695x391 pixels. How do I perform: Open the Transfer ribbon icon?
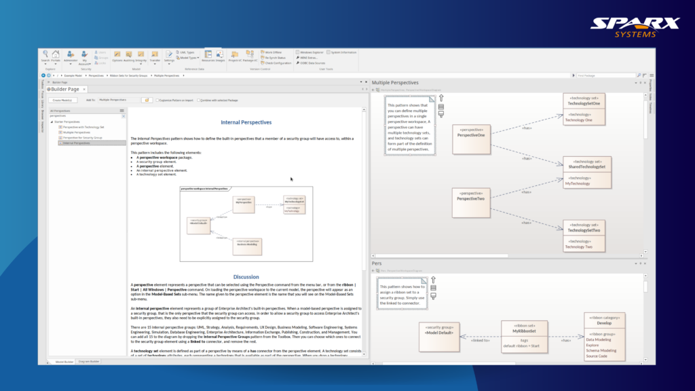155,56
